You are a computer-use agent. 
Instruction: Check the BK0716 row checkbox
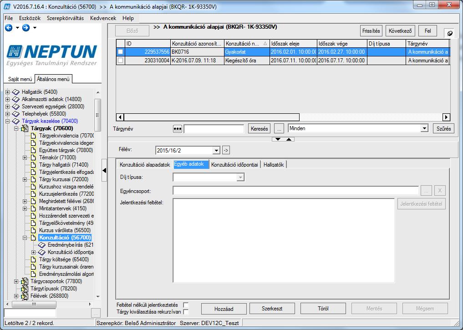click(x=121, y=52)
